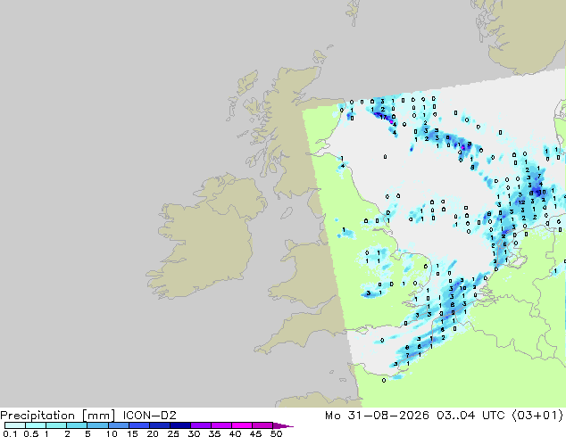Image resolution: width=566 pixels, height=437 pixels.
Task: Select the lightest cyan 0.1–0.5 legend swatch
Action: (15, 425)
